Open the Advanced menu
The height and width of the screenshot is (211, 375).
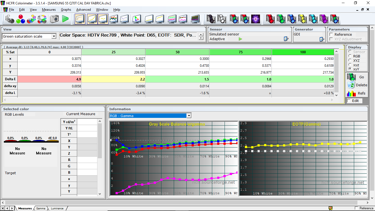click(x=83, y=9)
